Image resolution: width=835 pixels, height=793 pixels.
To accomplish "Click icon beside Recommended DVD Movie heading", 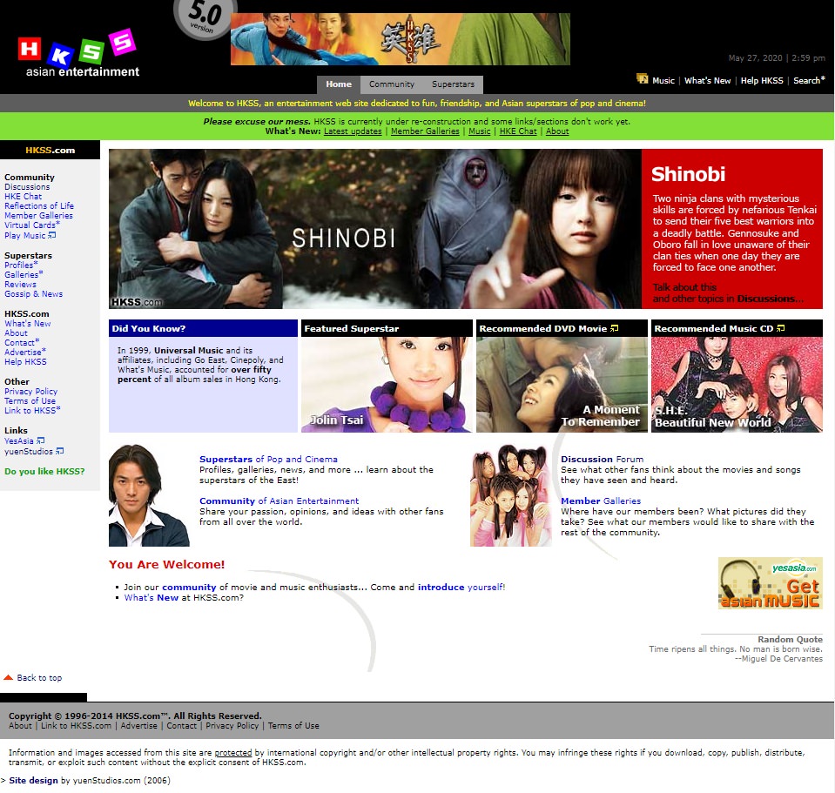I will (614, 328).
